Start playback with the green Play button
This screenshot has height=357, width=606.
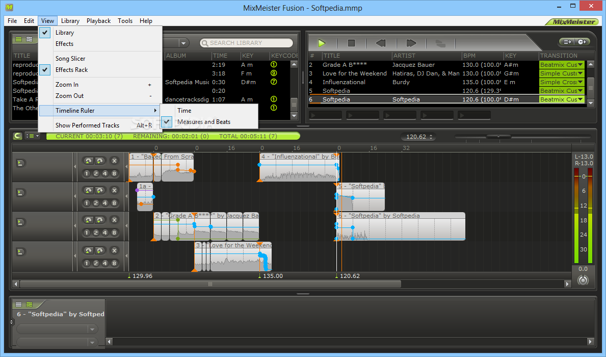[x=322, y=43]
